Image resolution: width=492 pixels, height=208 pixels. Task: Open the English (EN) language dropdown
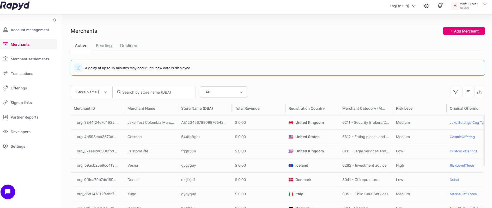tap(403, 6)
